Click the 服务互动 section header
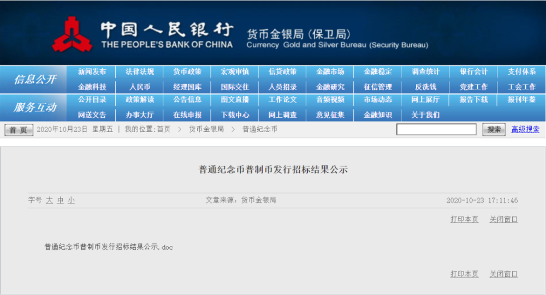This screenshot has height=295, width=546. [x=34, y=107]
